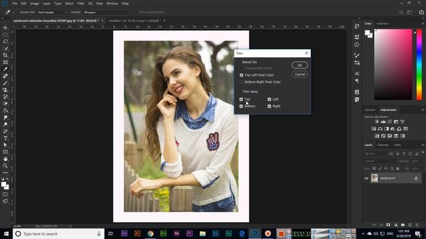The height and width of the screenshot is (239, 426).
Task: Select the Hand tool
Action: (5, 159)
